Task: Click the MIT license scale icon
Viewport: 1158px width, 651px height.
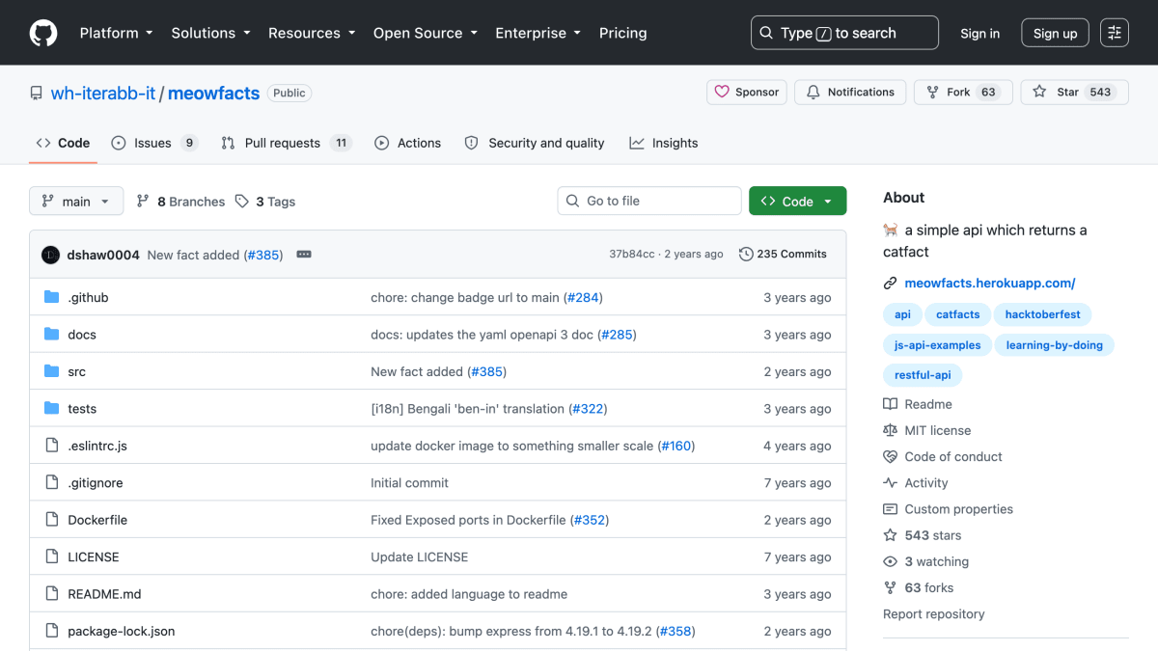Action: coord(890,430)
